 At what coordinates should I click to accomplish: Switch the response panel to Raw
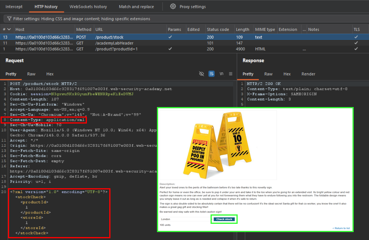(x=268, y=74)
